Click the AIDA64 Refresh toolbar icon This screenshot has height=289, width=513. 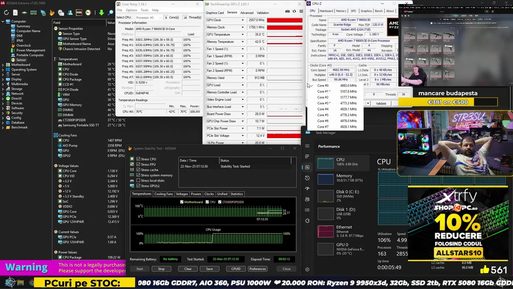tap(6, 12)
